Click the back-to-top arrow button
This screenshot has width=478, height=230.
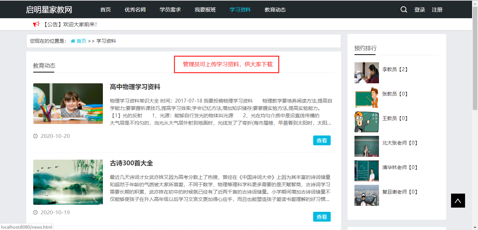pos(458,201)
